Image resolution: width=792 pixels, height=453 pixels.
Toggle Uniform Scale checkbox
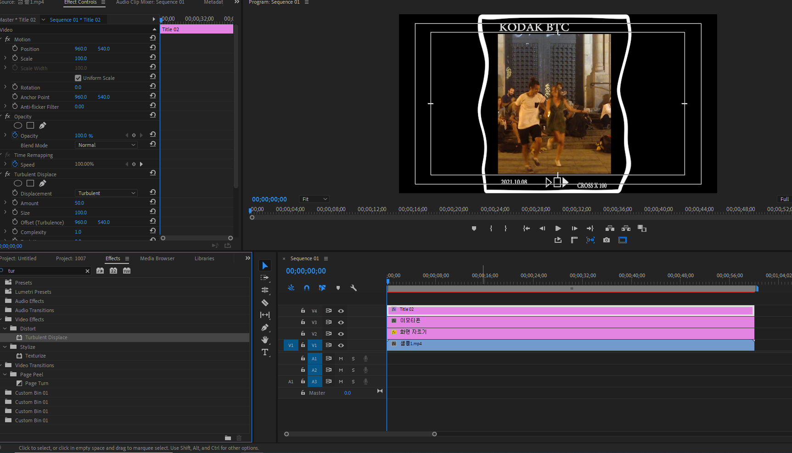click(x=78, y=78)
